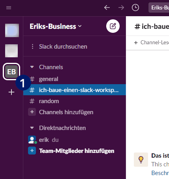Switch to the first blurred blue workspace
This screenshot has width=169, height=179.
pos(12,30)
